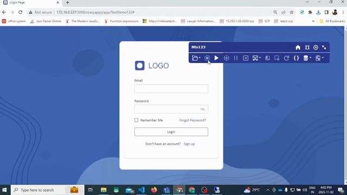Pause script execution
The image size is (347, 195).
coord(236,58)
